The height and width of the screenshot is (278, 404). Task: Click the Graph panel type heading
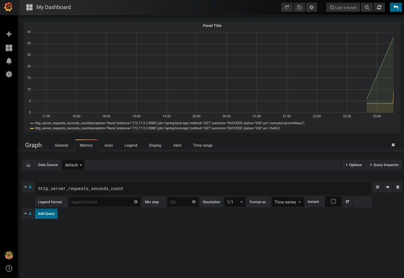click(x=33, y=145)
